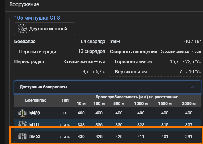203x144 pixels.
Task: Click the Перезарядка stat label
Action: [29, 61]
